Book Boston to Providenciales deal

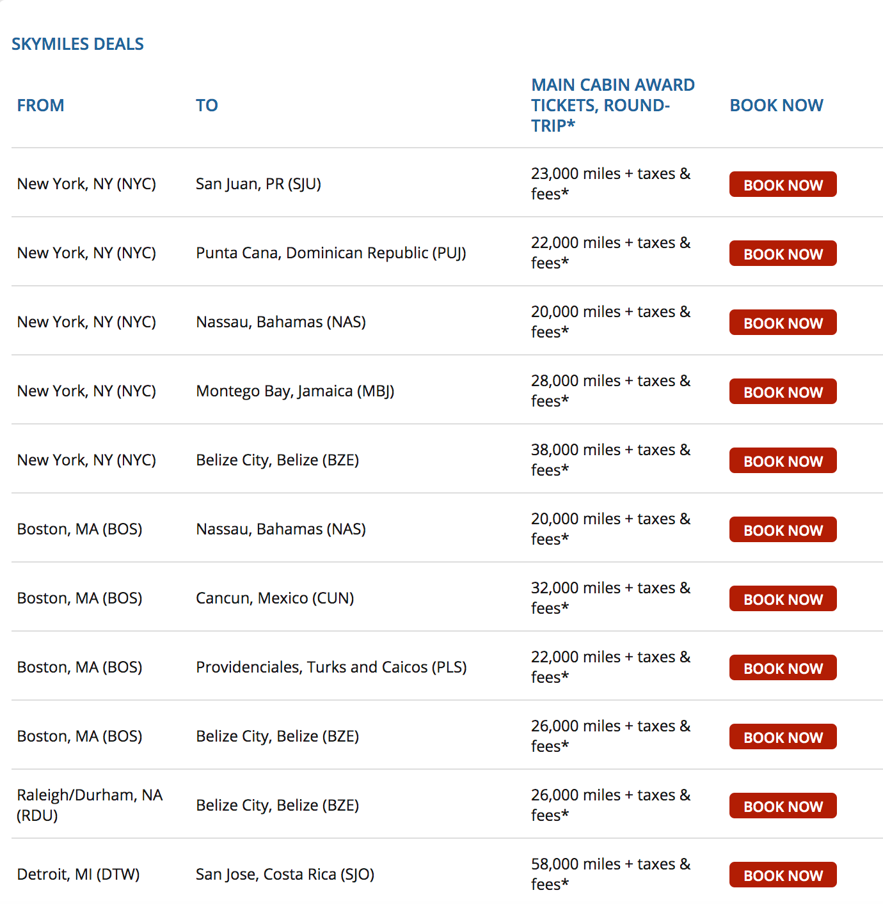pos(783,668)
